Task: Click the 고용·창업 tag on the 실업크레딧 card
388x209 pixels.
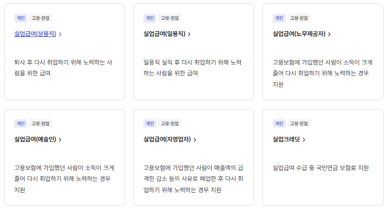Action: (299, 123)
